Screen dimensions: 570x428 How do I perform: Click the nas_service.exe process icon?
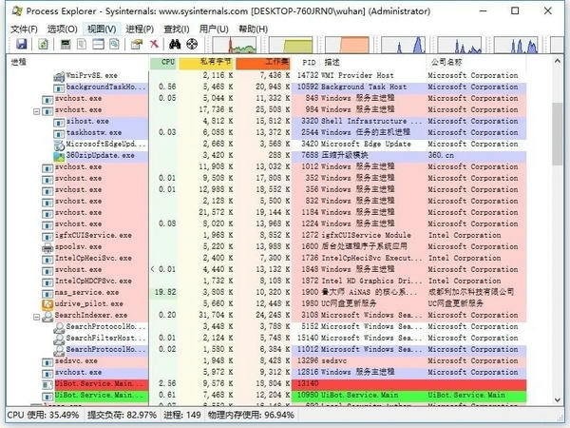click(47, 293)
